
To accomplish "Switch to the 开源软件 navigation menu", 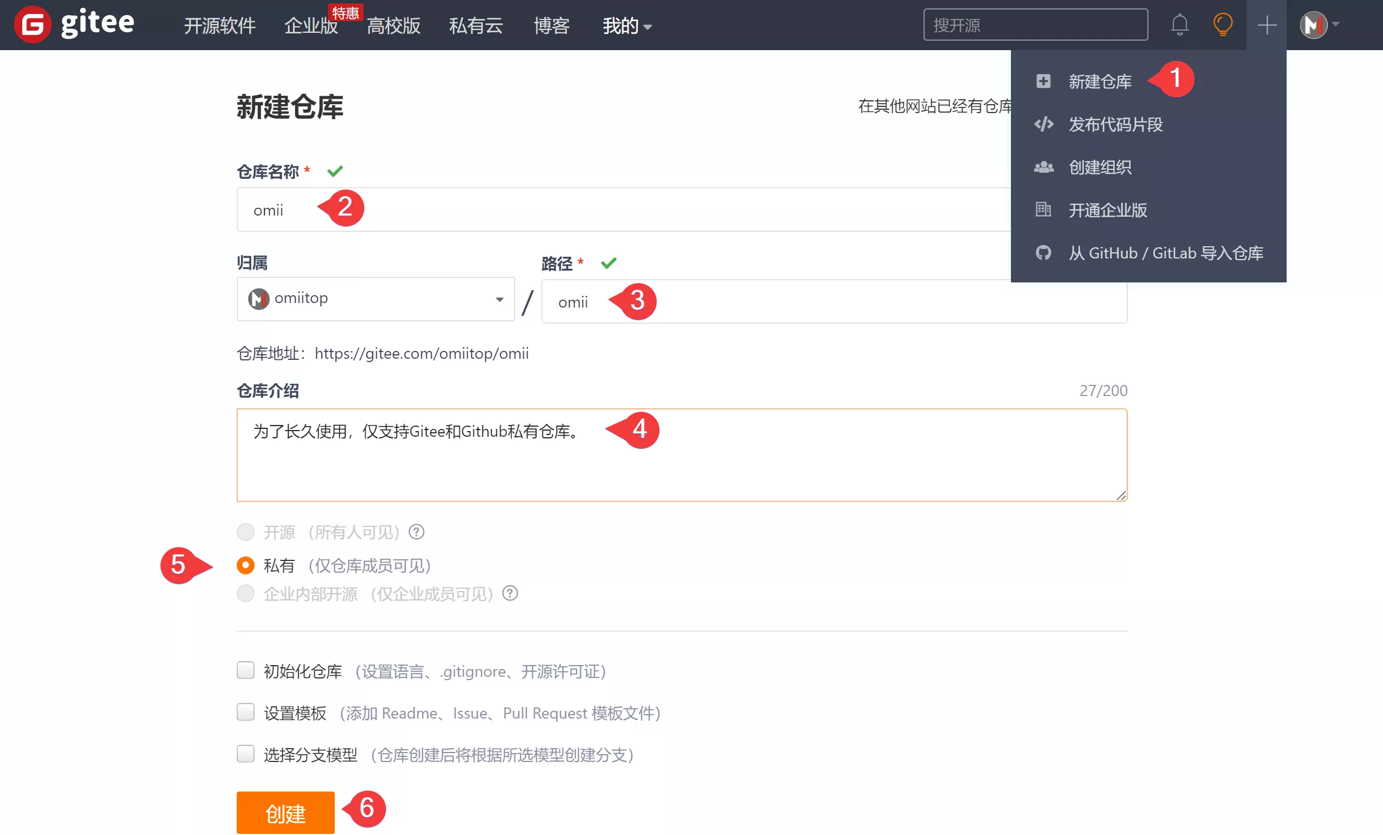I will point(219,25).
